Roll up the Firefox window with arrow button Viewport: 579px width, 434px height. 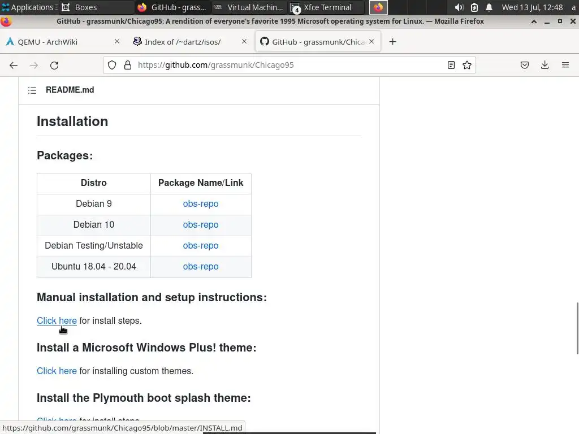point(534,21)
